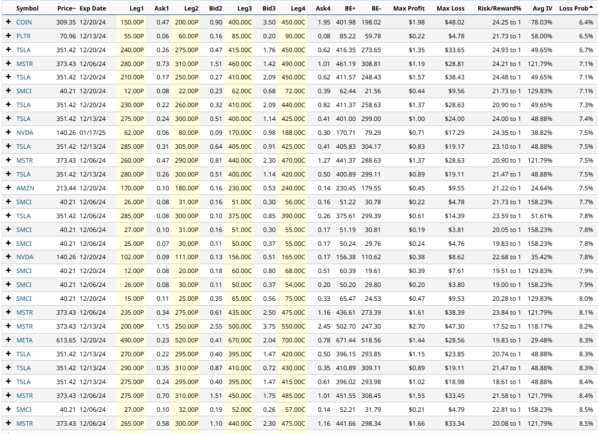Select the $48.02 max loss cell
This screenshot has height=434, width=598.
point(455,22)
